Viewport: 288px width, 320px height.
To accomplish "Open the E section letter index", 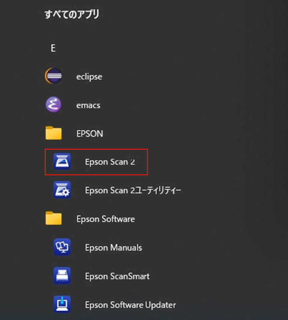I will pos(53,48).
